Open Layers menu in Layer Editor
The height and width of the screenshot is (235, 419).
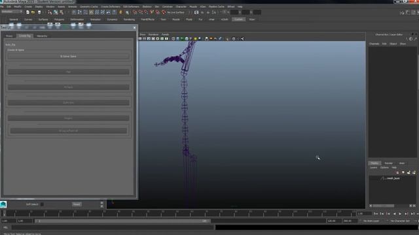(x=373, y=168)
